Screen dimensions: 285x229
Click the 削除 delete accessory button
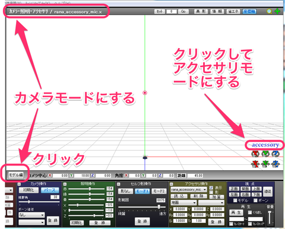198,196
